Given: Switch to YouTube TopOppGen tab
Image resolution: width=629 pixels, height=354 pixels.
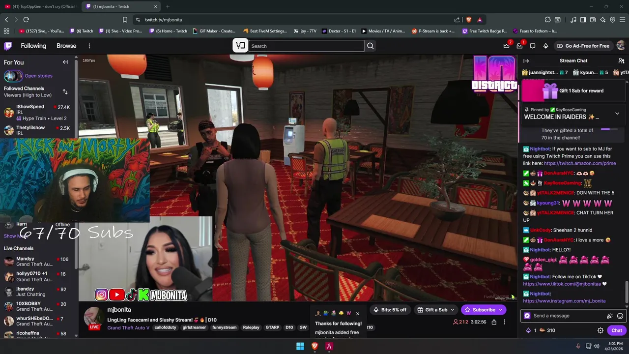Looking at the screenshot, I should (40, 6).
